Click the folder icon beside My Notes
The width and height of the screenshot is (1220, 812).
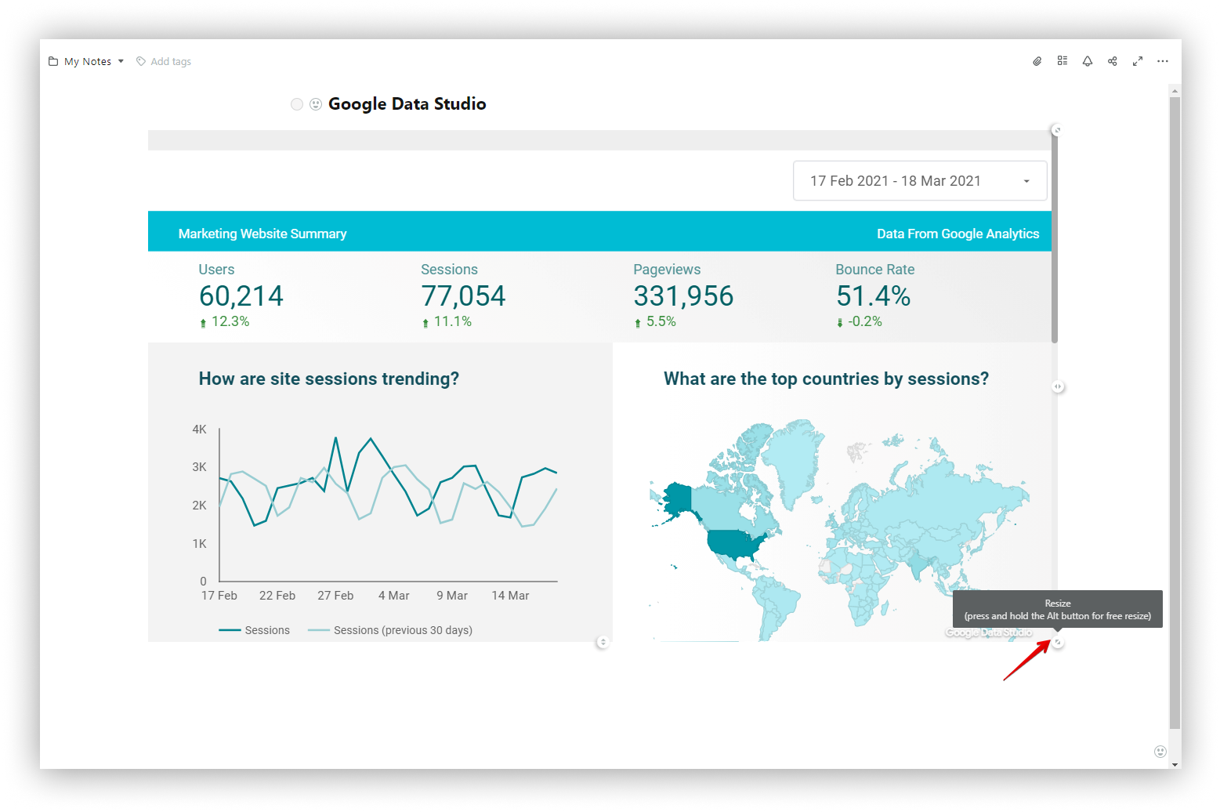click(53, 61)
